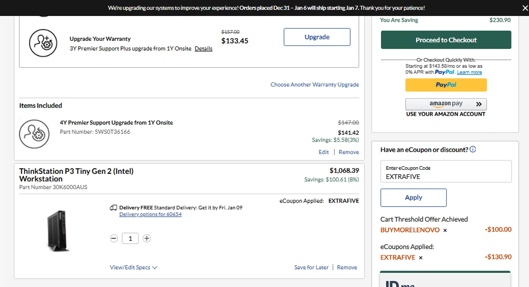Check out with Amazon Pay button

point(446,104)
